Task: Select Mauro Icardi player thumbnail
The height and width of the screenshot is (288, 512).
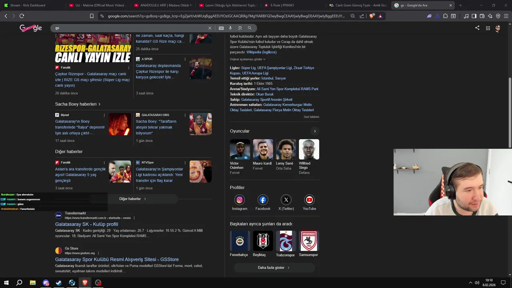Action: pyautogui.click(x=263, y=150)
